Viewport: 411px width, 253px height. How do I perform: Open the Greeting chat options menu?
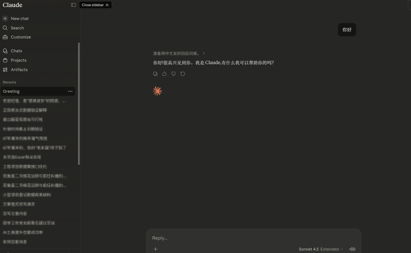(70, 91)
